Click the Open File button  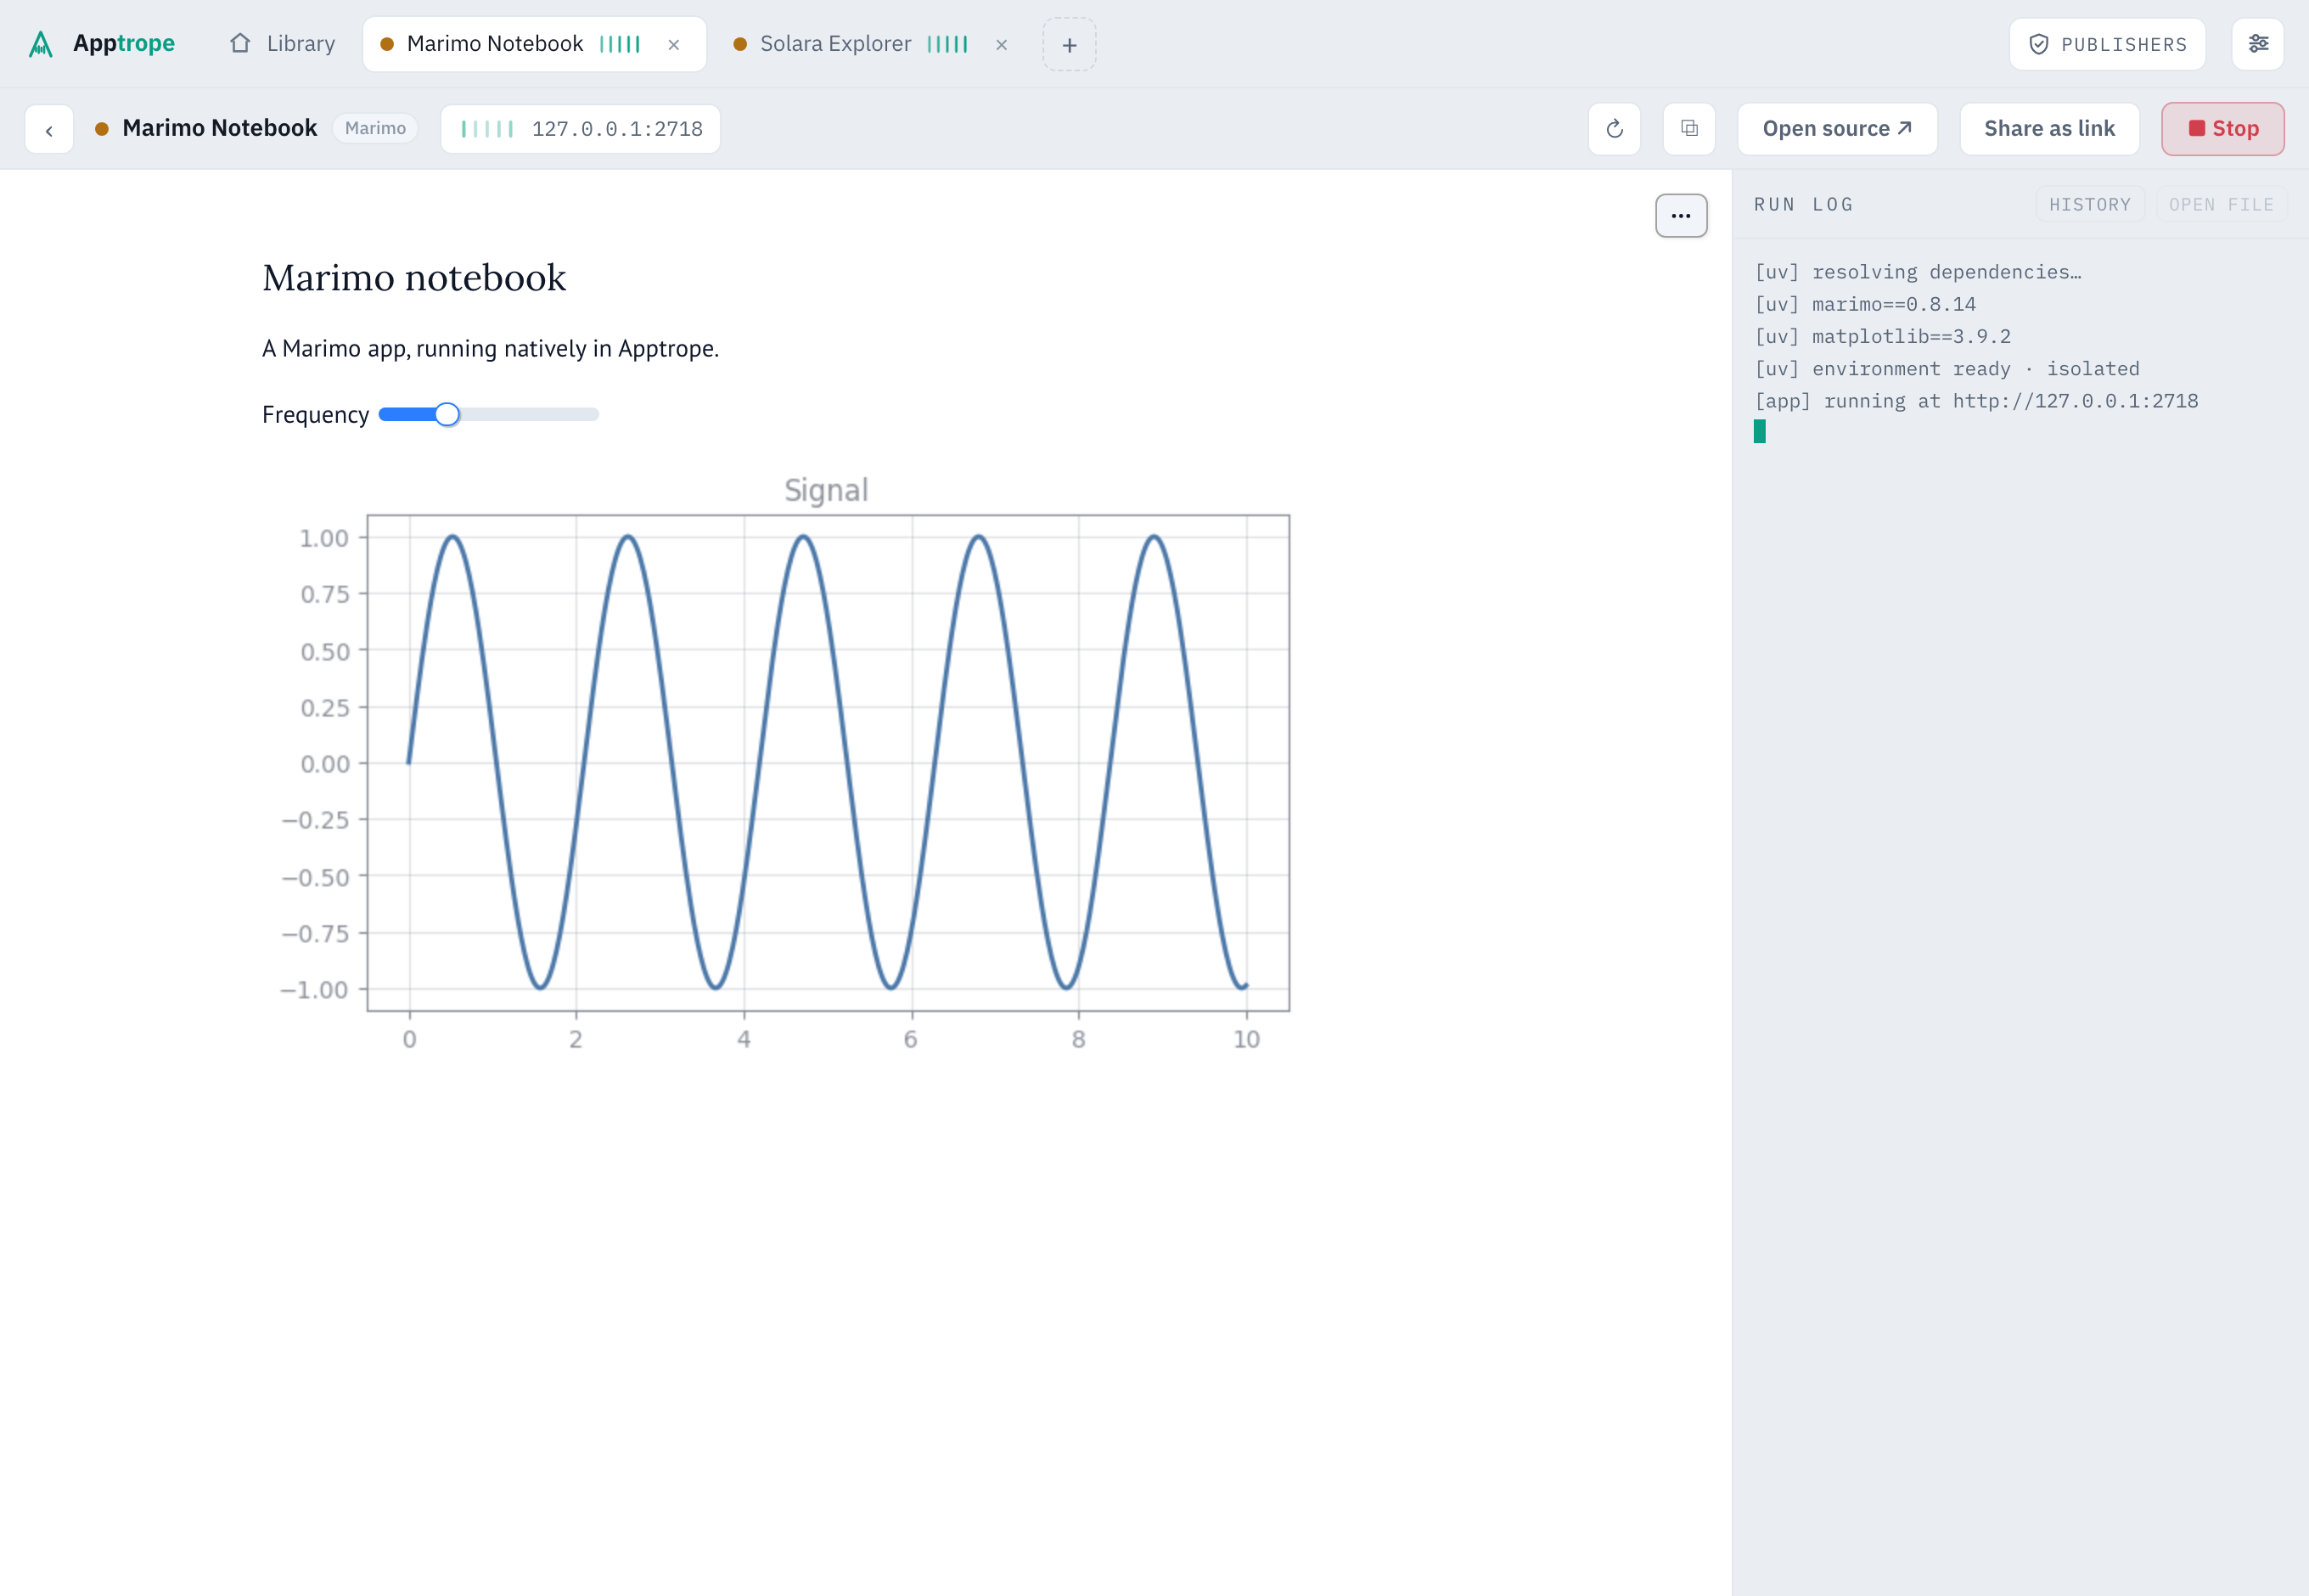pyautogui.click(x=2221, y=204)
